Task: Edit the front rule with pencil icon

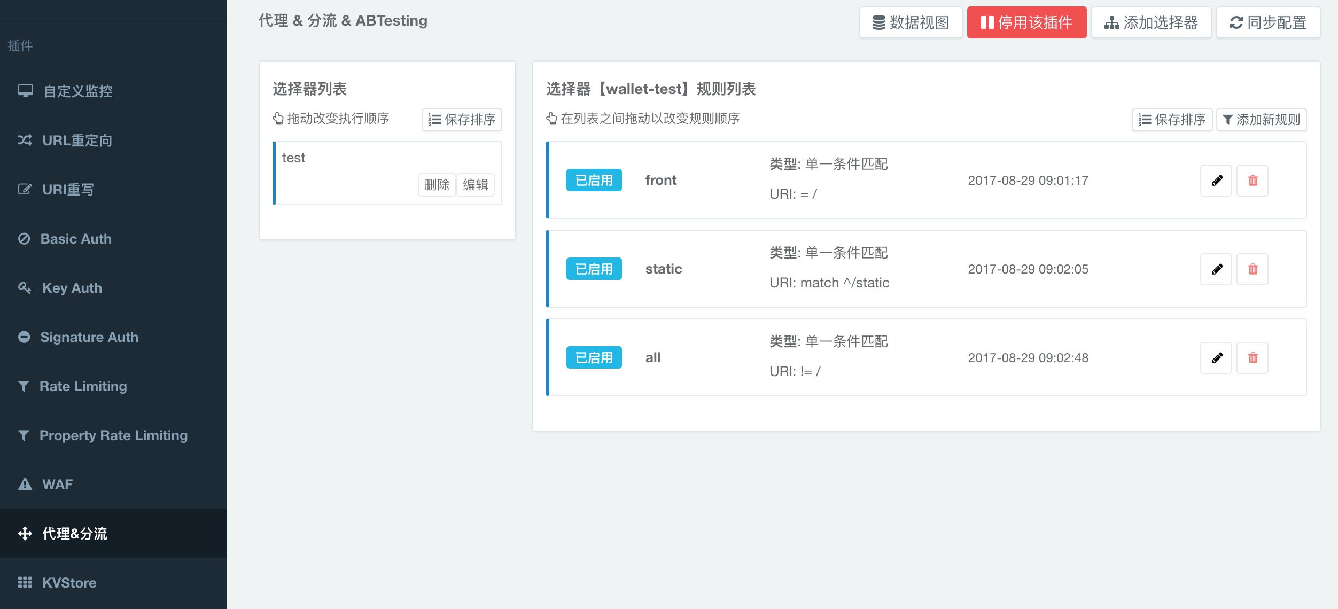Action: tap(1216, 181)
